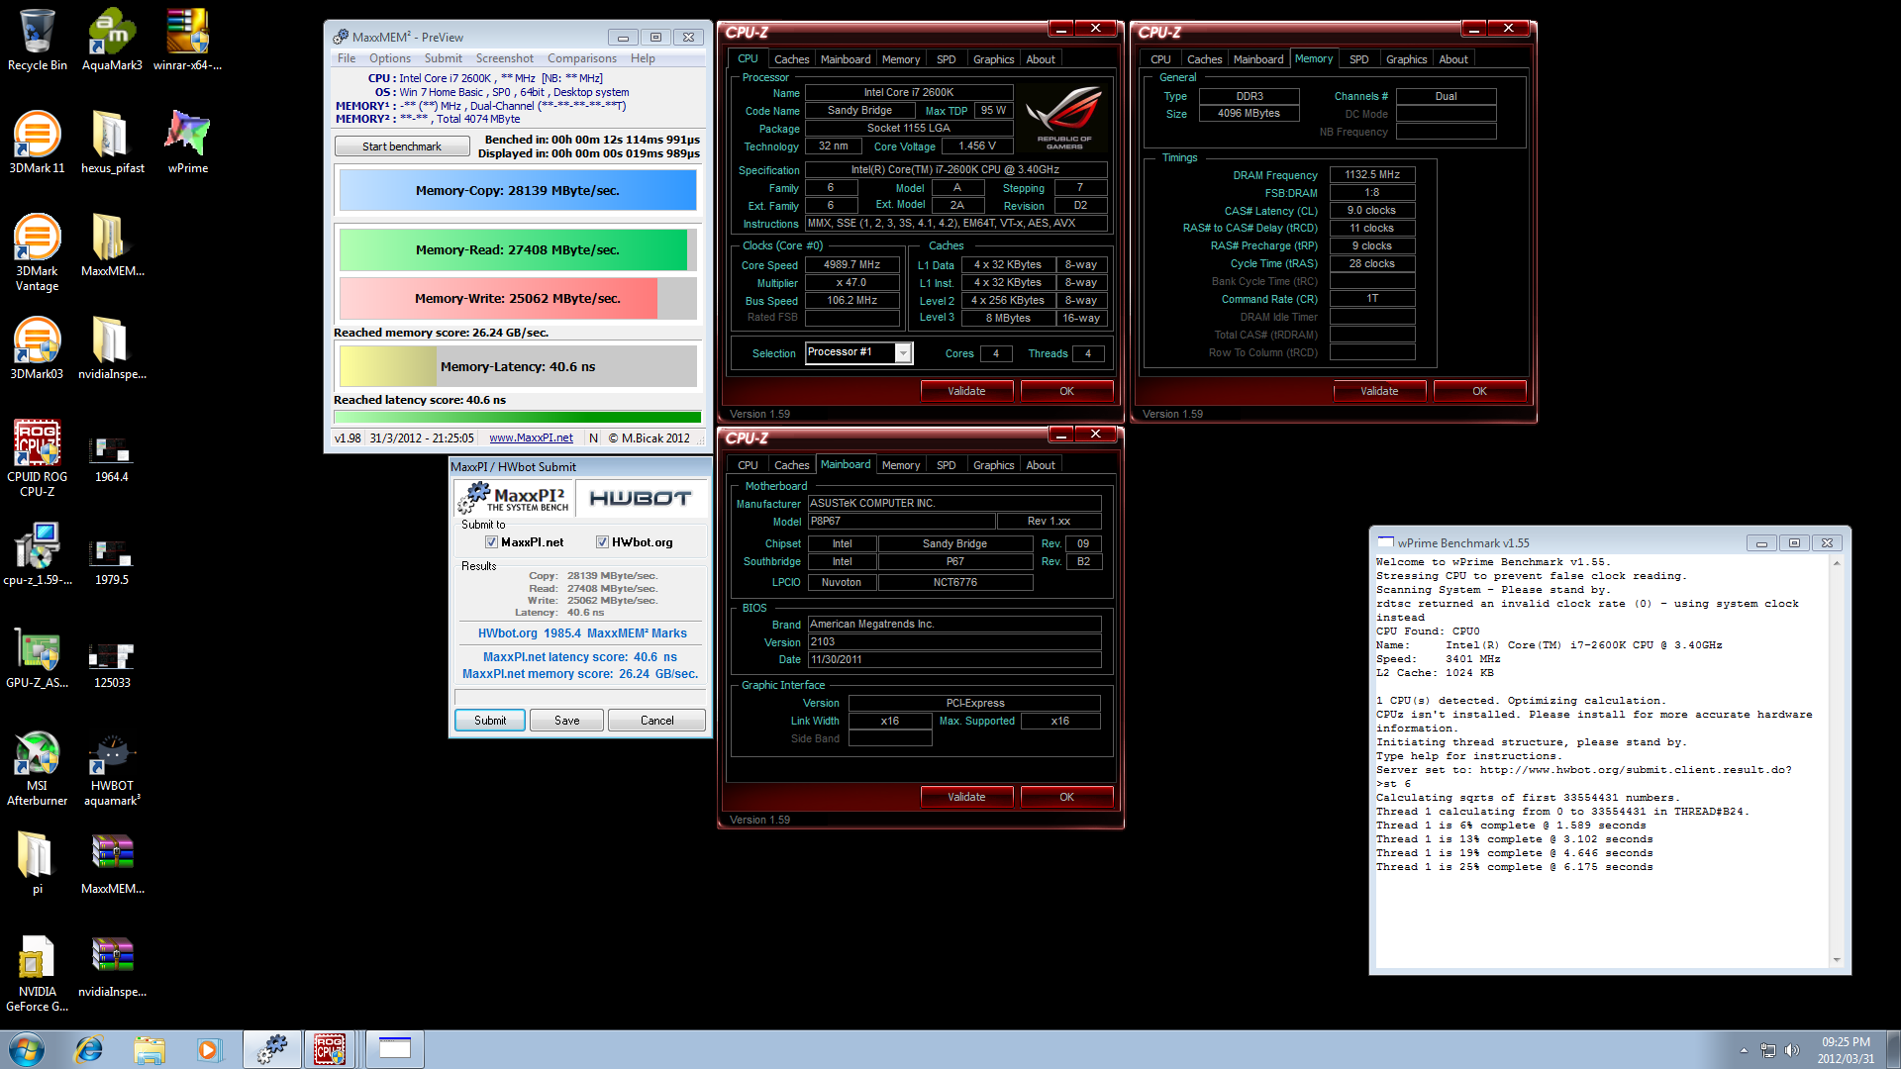1901x1069 pixels.
Task: Click Validate in CPU-Z Memory window
Action: click(1379, 391)
